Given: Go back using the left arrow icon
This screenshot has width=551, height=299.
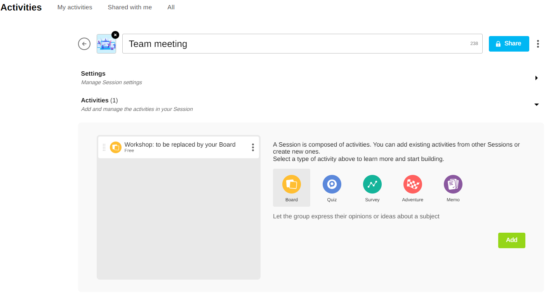Looking at the screenshot, I should tap(84, 44).
